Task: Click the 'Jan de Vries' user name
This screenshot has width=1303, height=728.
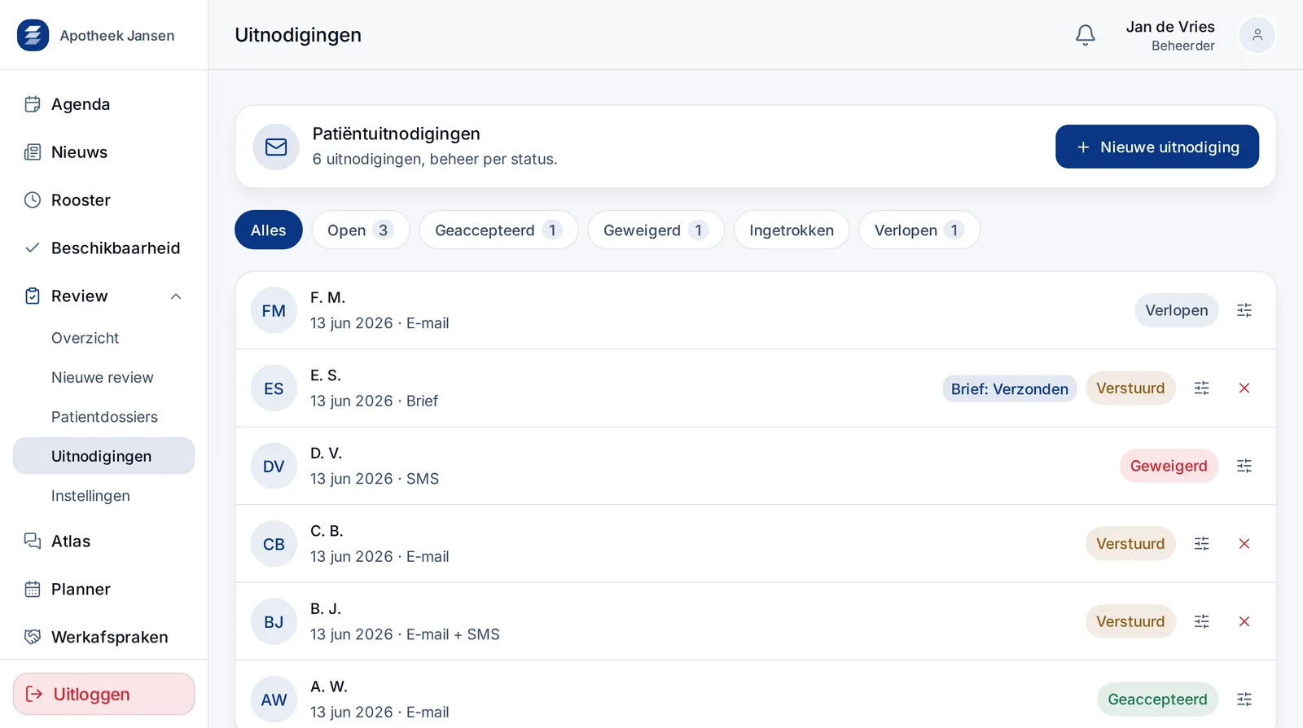Action: 1170,27
